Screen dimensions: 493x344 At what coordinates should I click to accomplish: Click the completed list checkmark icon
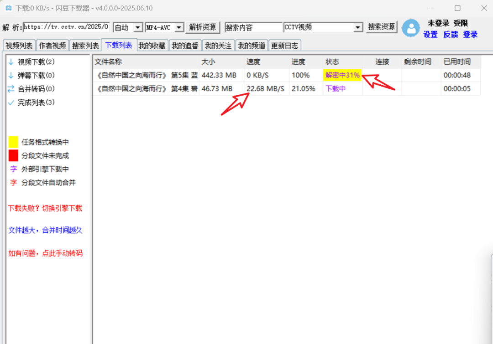(11, 103)
